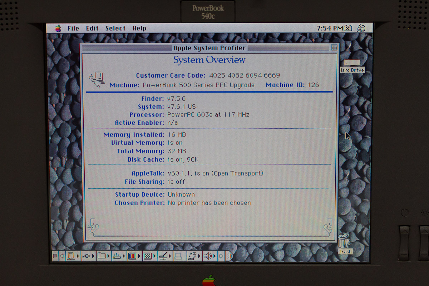Select the Trash icon
429x286 pixels.
tap(344, 241)
